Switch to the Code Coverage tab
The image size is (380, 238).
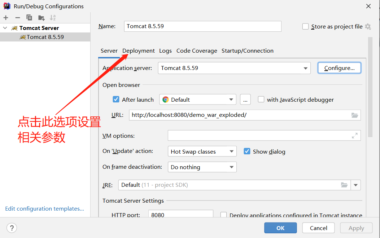click(197, 51)
